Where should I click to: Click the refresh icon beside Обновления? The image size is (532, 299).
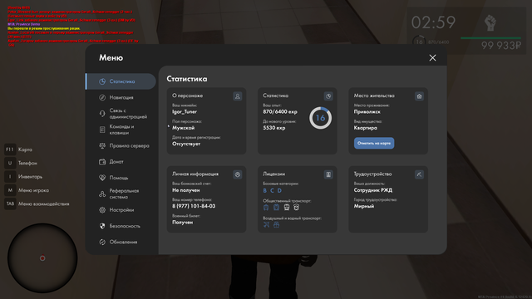(102, 242)
